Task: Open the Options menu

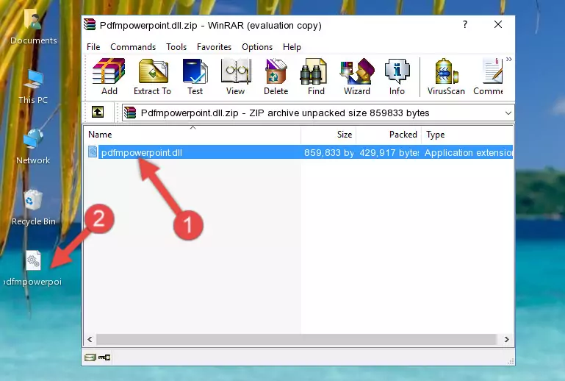Action: [x=257, y=47]
